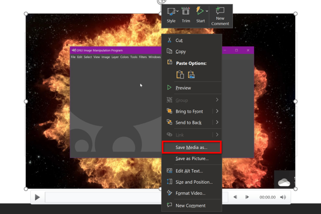
Task: Mute the video volume icon
Action: click(x=283, y=197)
